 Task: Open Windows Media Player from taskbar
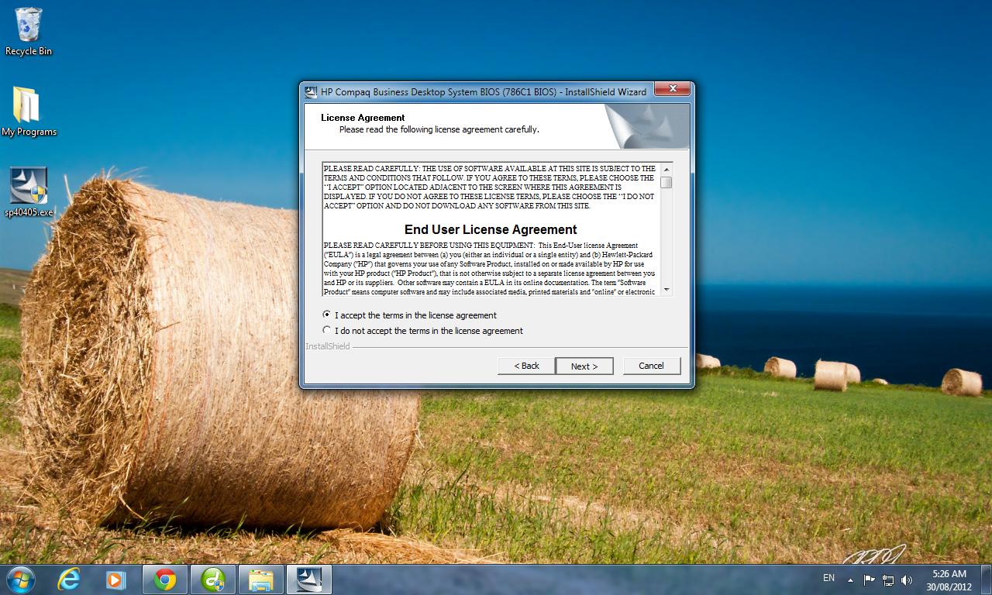[x=115, y=580]
